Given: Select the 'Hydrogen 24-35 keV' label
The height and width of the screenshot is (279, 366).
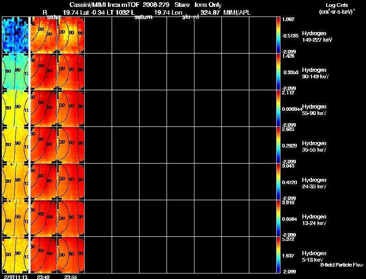Looking at the screenshot, I should click(314, 183).
